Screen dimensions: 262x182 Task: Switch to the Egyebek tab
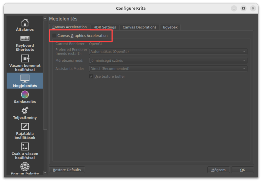[x=170, y=27]
